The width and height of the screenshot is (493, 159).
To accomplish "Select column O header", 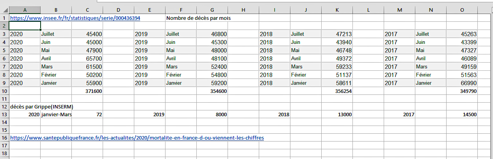I will 462,10.
